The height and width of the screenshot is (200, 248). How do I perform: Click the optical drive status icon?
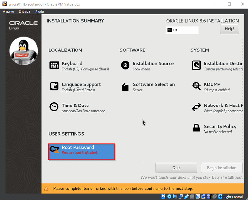(x=169, y=197)
